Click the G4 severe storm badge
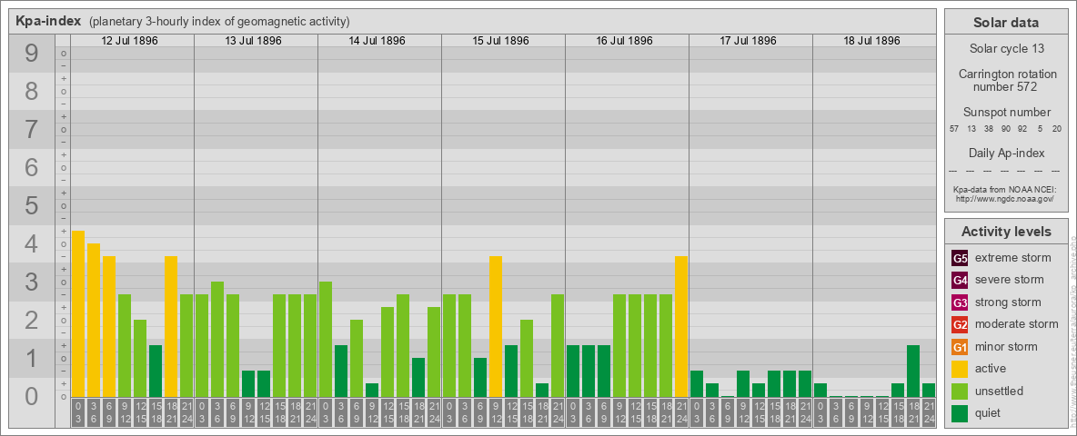 tap(960, 280)
